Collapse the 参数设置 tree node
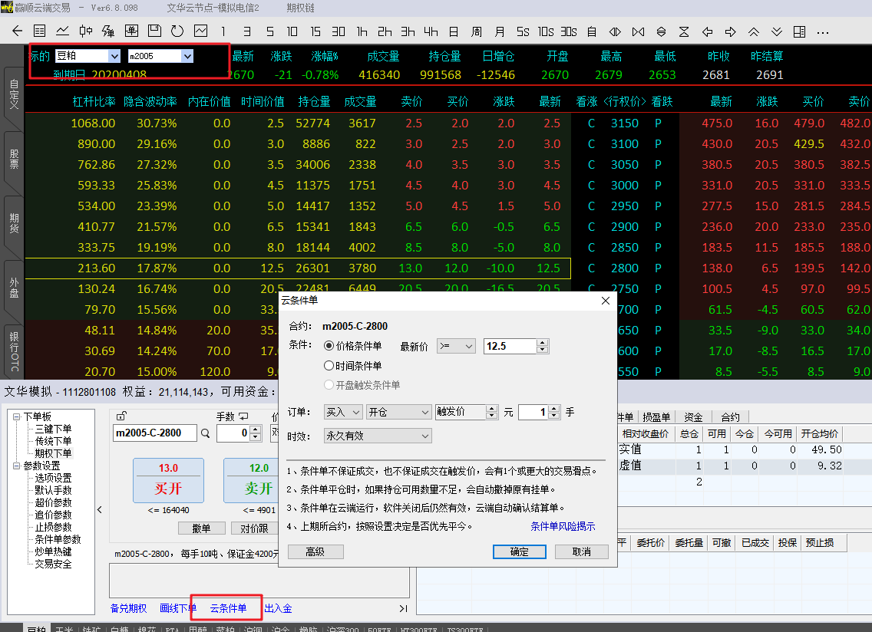Viewport: 872px width, 632px height. click(x=17, y=466)
